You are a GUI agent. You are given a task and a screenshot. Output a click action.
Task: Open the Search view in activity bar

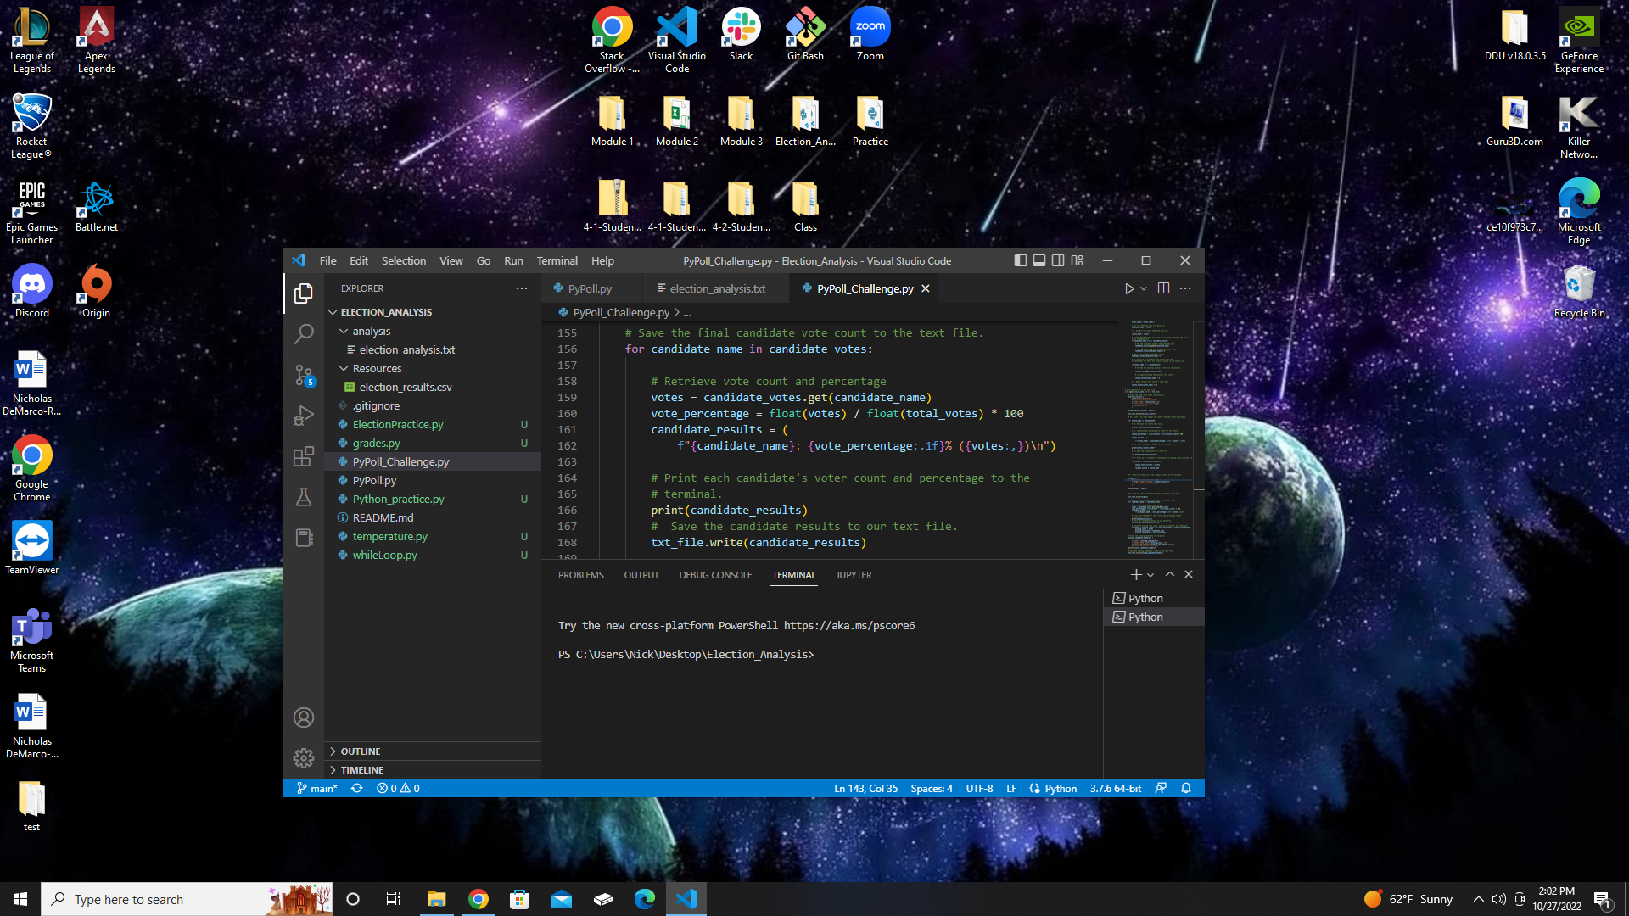pyautogui.click(x=304, y=333)
